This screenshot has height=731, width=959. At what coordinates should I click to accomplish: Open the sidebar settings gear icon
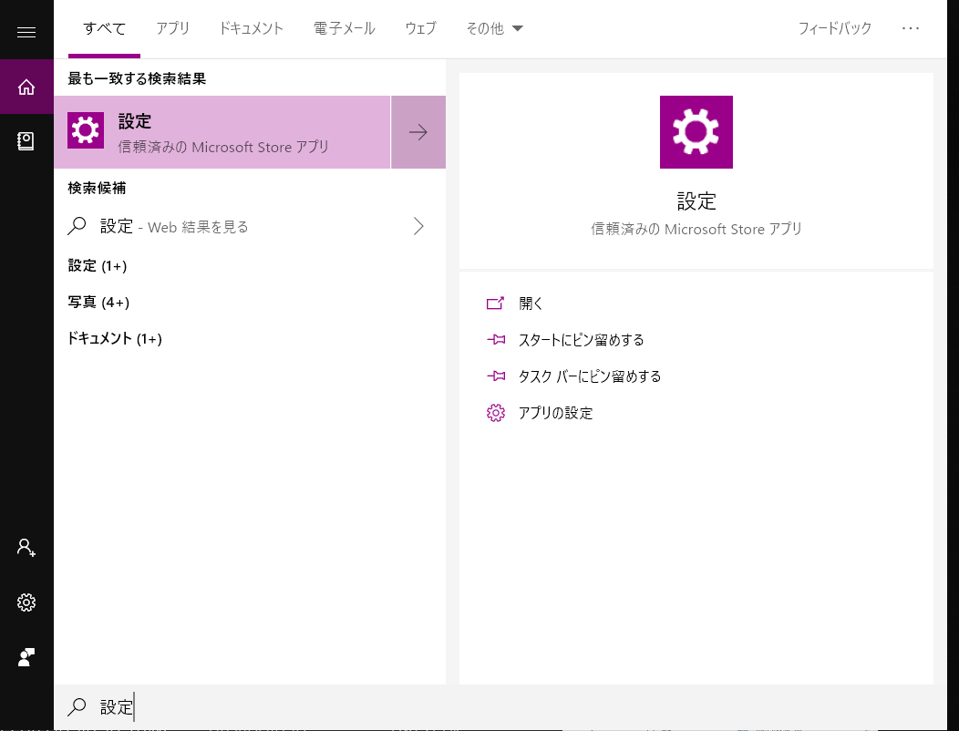[26, 602]
